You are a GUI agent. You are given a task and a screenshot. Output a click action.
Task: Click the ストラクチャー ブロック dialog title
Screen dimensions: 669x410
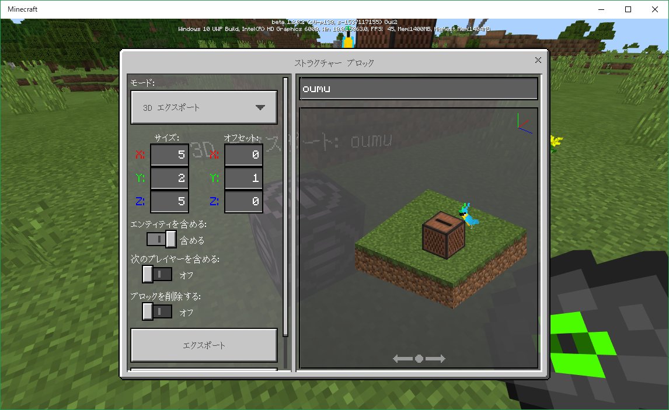pyautogui.click(x=334, y=63)
